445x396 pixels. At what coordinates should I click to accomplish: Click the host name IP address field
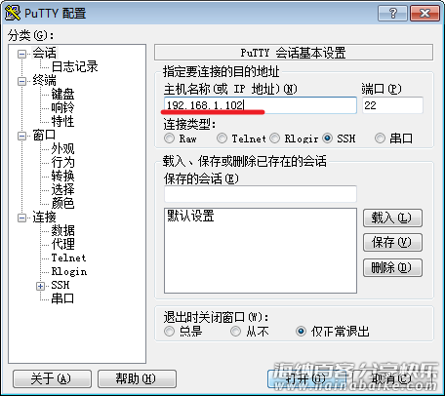(261, 105)
